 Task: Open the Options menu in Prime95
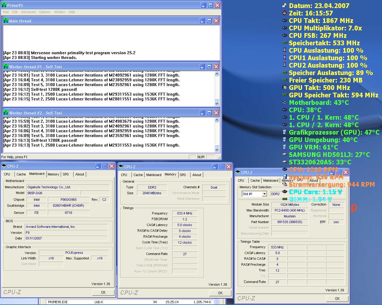(x=45, y=12)
